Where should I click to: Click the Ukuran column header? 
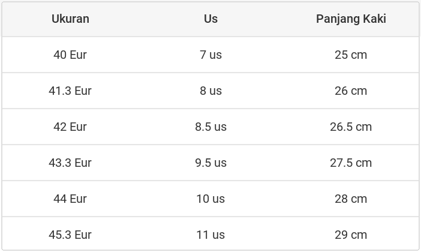(70, 19)
